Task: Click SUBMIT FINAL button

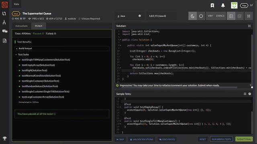Action: tap(244, 139)
